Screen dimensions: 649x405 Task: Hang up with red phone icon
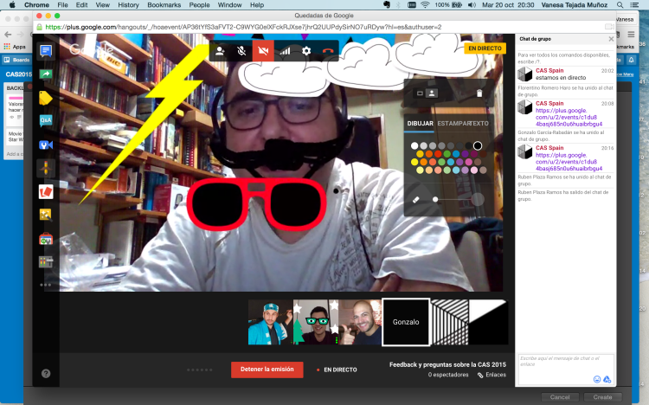point(328,51)
